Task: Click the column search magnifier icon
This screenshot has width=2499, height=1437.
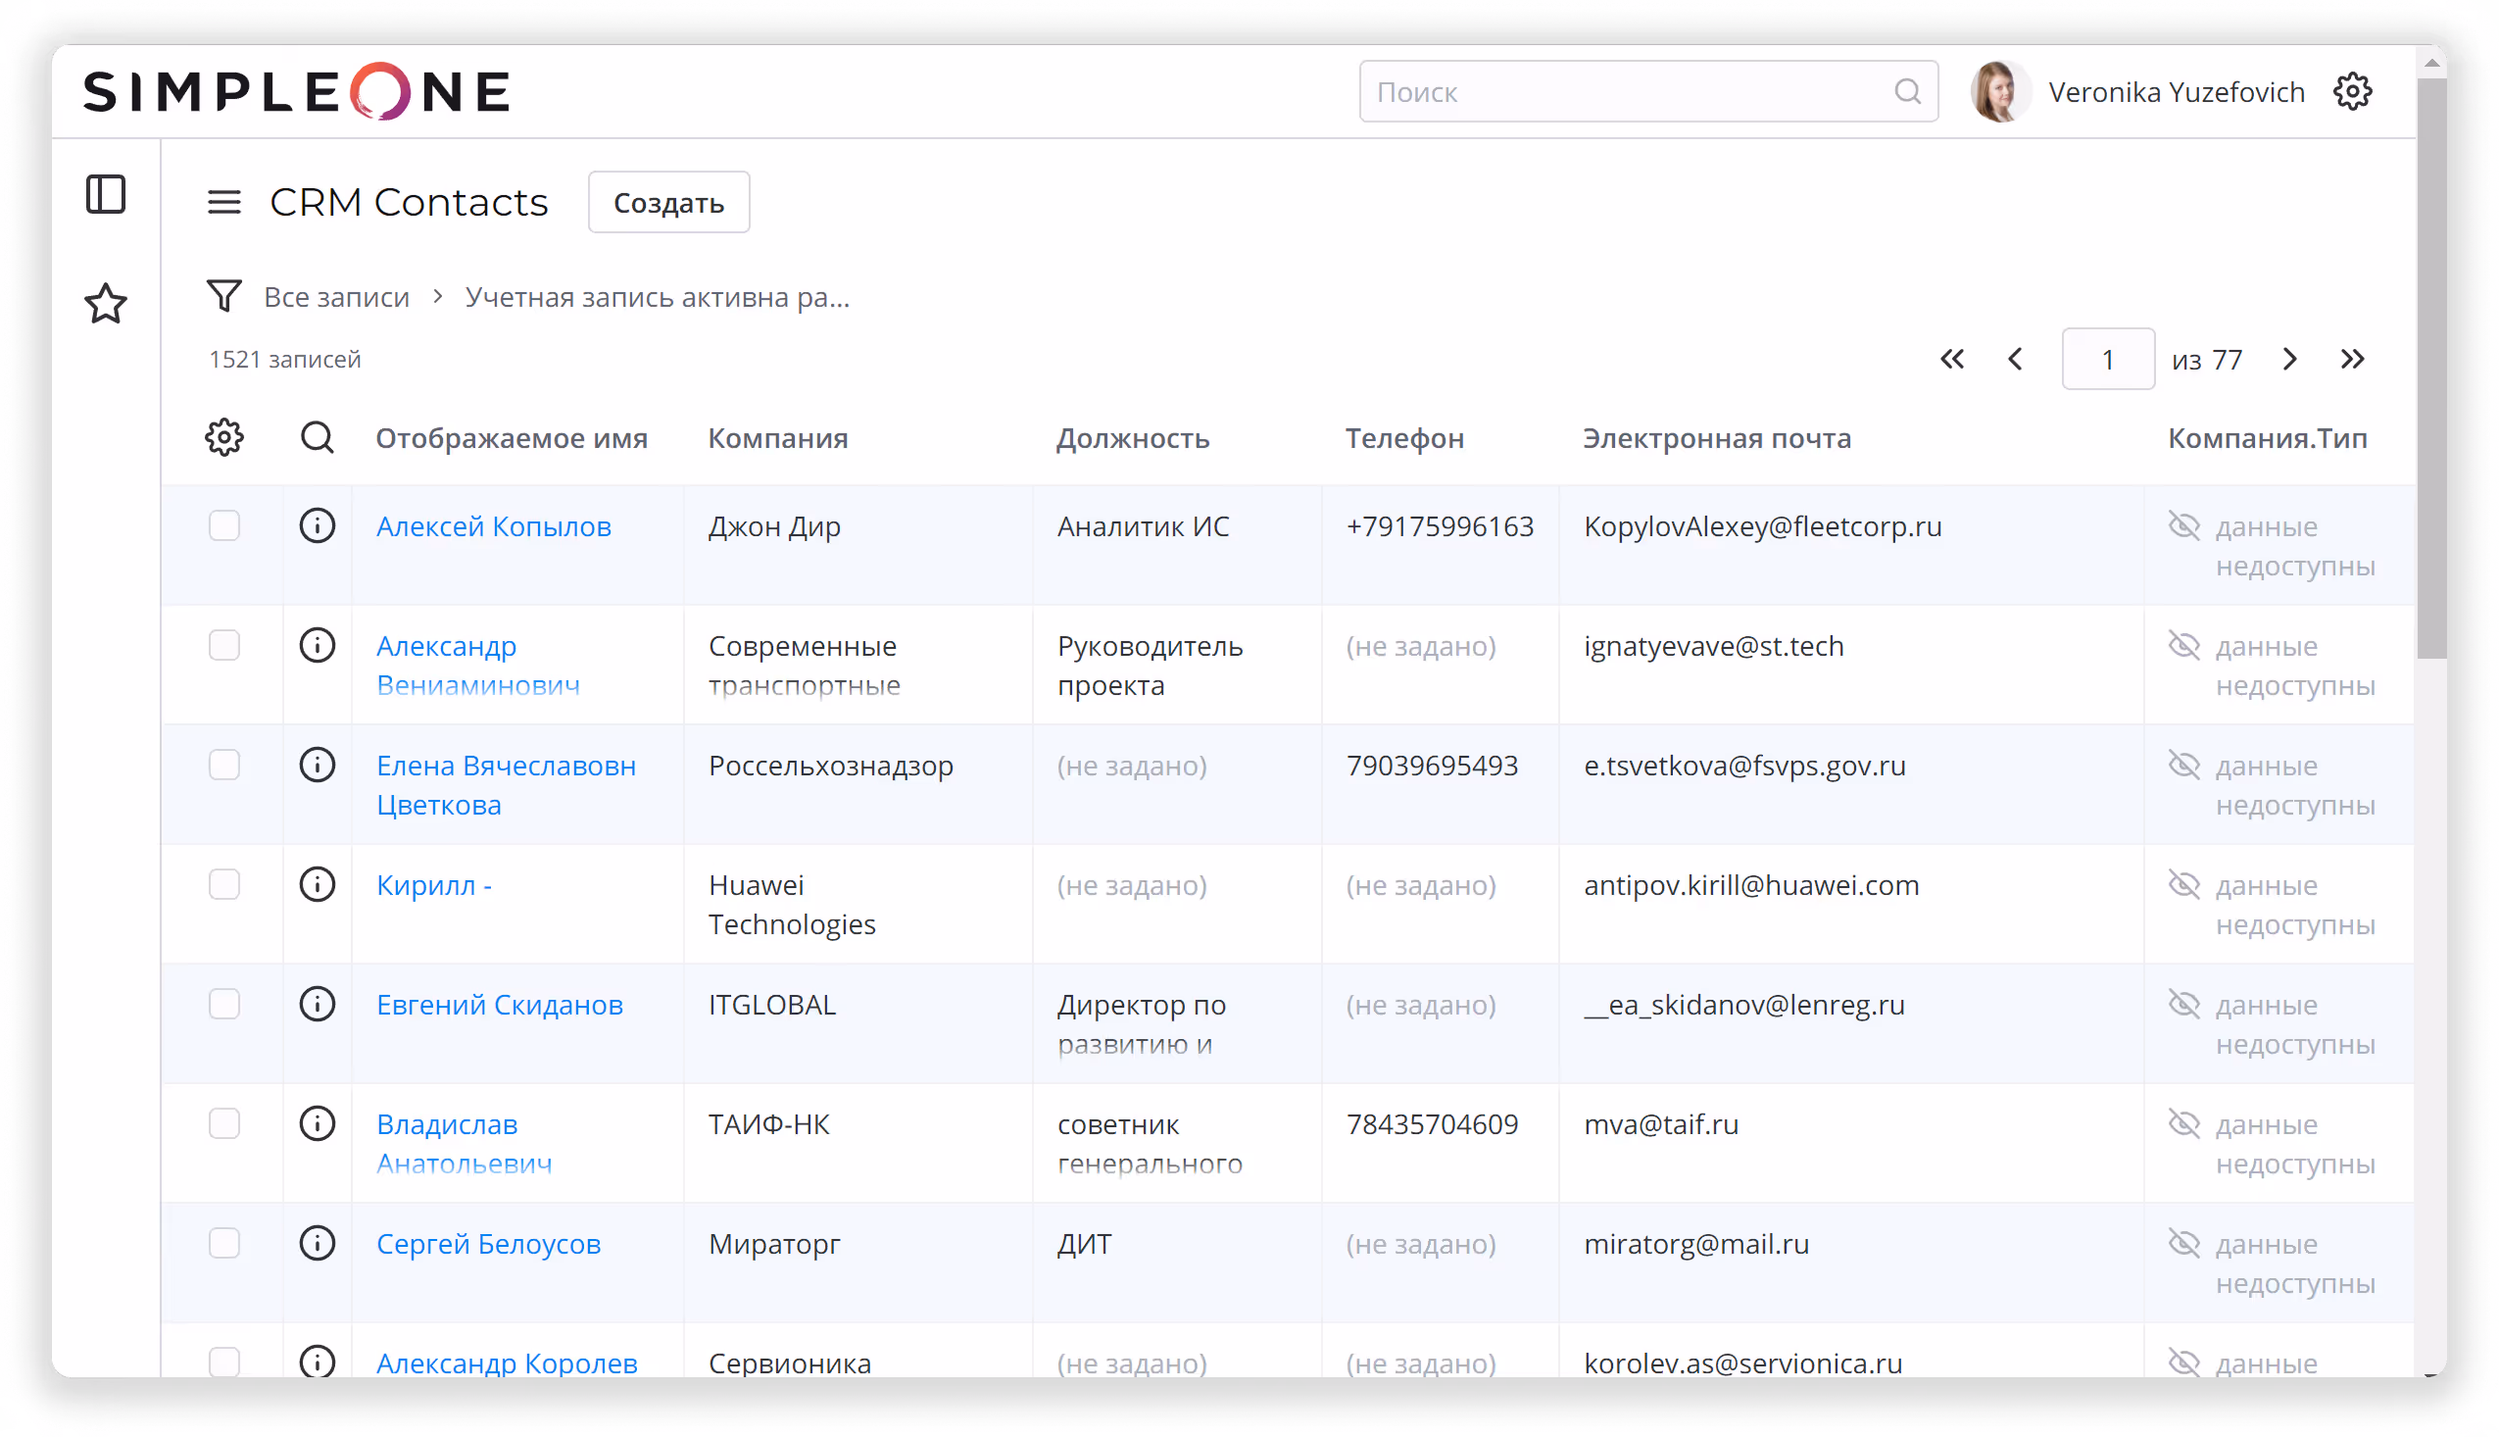Action: 317,437
